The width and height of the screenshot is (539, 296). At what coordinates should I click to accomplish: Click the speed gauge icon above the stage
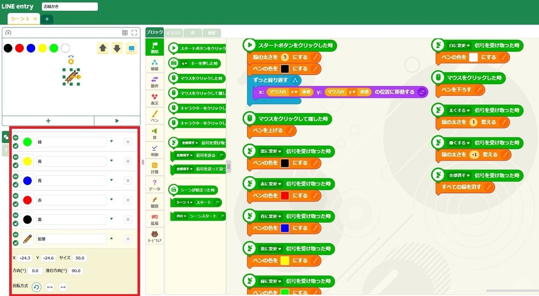click(8, 33)
